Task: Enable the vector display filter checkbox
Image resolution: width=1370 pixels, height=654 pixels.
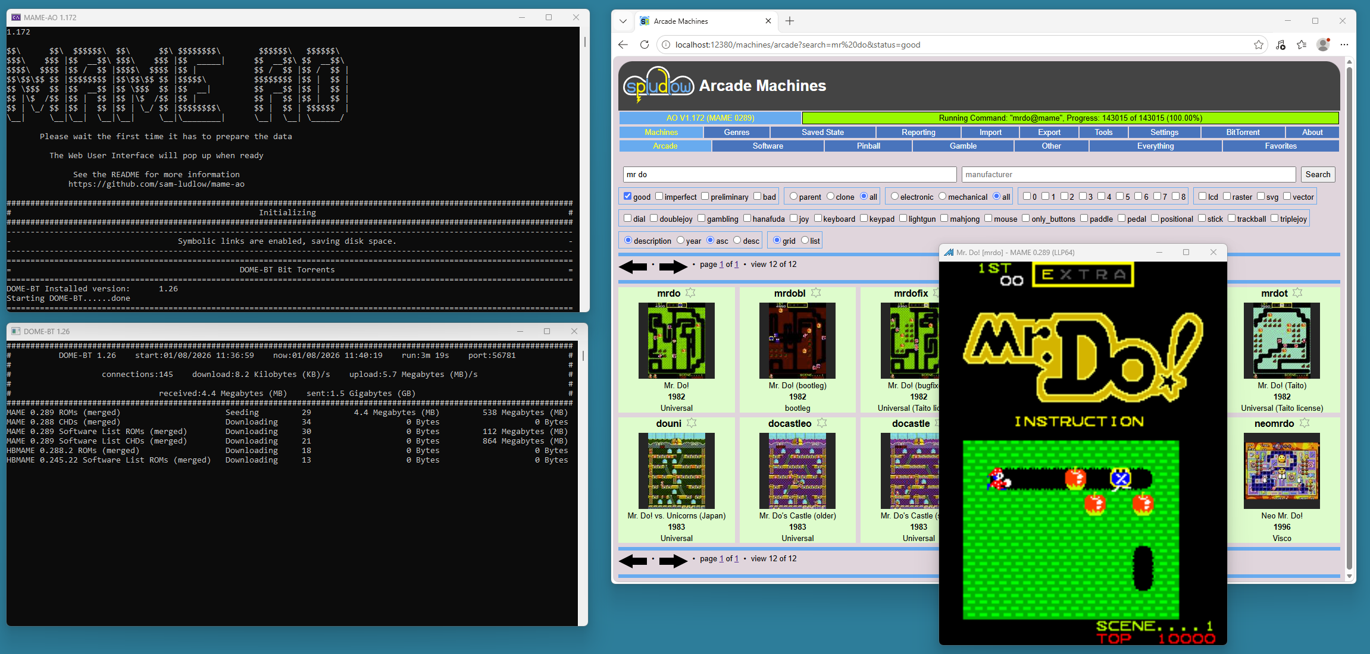Action: tap(1287, 196)
